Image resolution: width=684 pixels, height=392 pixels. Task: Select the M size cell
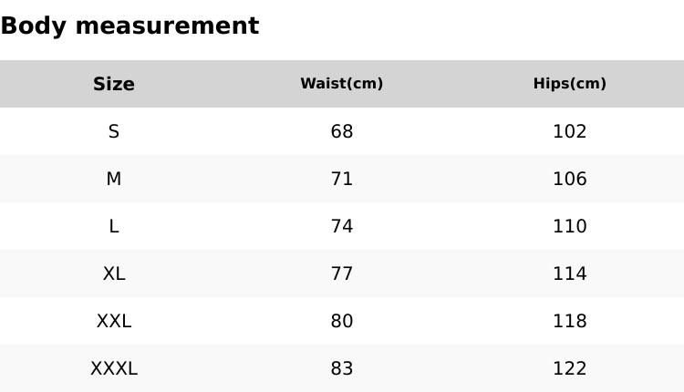[x=114, y=179]
